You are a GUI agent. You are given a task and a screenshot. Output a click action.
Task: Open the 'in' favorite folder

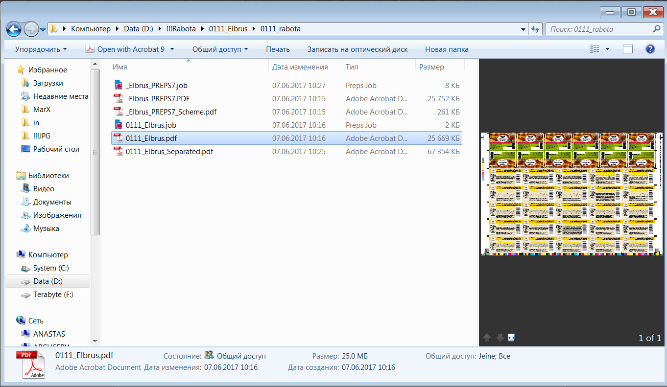tap(36, 123)
